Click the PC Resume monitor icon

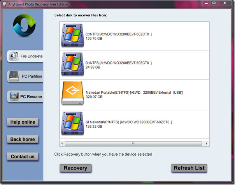tap(14, 96)
